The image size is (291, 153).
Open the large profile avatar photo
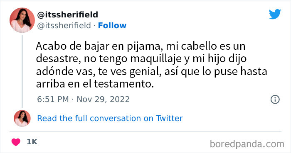pos(22,20)
